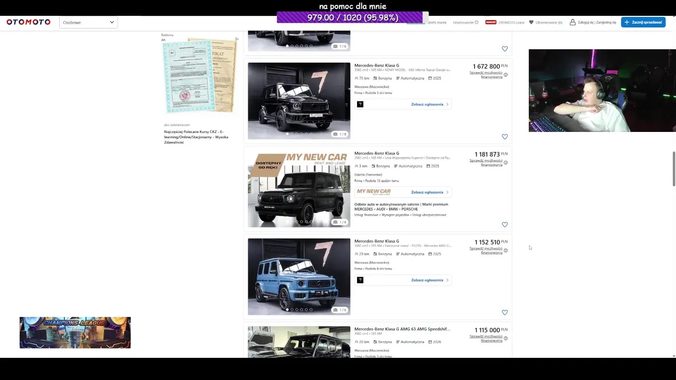676x380 pixels.
Task: Click the chevron after Zobacz ogłoszenia in 1 672 800 listing
Action: tap(447, 104)
